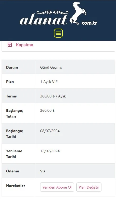
Task: Open the yellow hamburger menu
Action: coord(58,33)
